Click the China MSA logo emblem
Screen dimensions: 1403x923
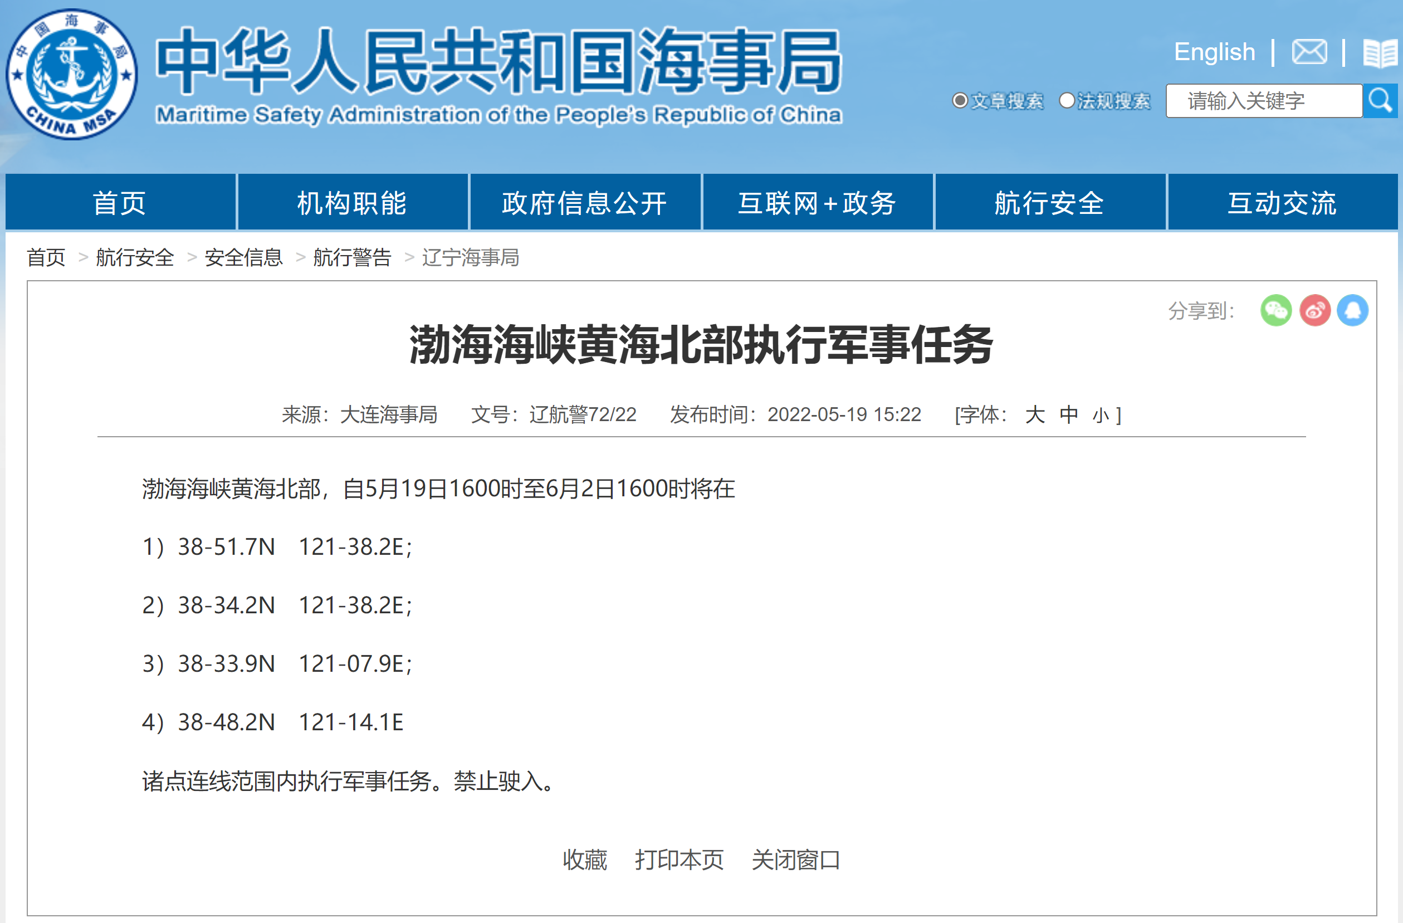pyautogui.click(x=71, y=74)
